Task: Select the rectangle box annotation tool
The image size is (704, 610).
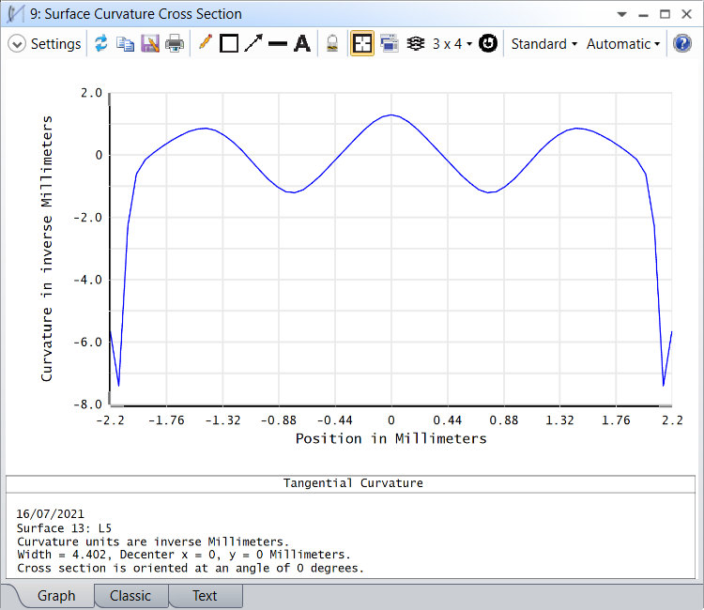Action: tap(229, 43)
